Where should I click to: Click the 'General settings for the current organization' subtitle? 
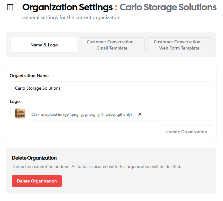[x=71, y=18]
